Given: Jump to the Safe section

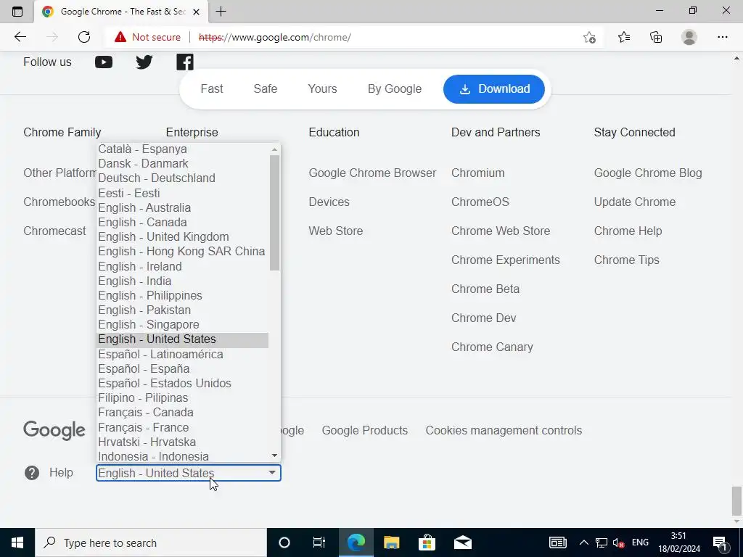Looking at the screenshot, I should (x=266, y=88).
